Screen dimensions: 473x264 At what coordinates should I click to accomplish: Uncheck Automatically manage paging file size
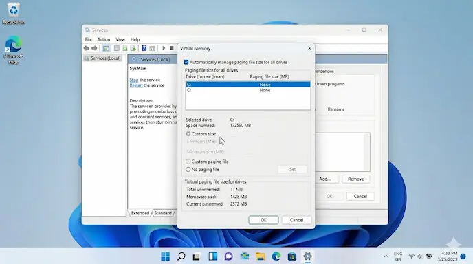click(186, 62)
